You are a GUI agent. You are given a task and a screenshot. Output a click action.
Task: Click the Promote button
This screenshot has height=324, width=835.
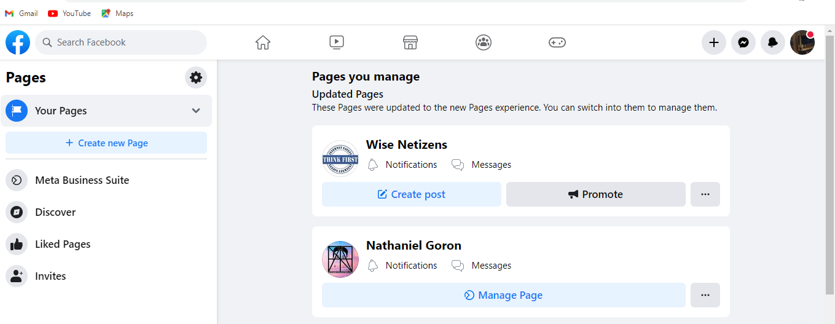pyautogui.click(x=595, y=194)
